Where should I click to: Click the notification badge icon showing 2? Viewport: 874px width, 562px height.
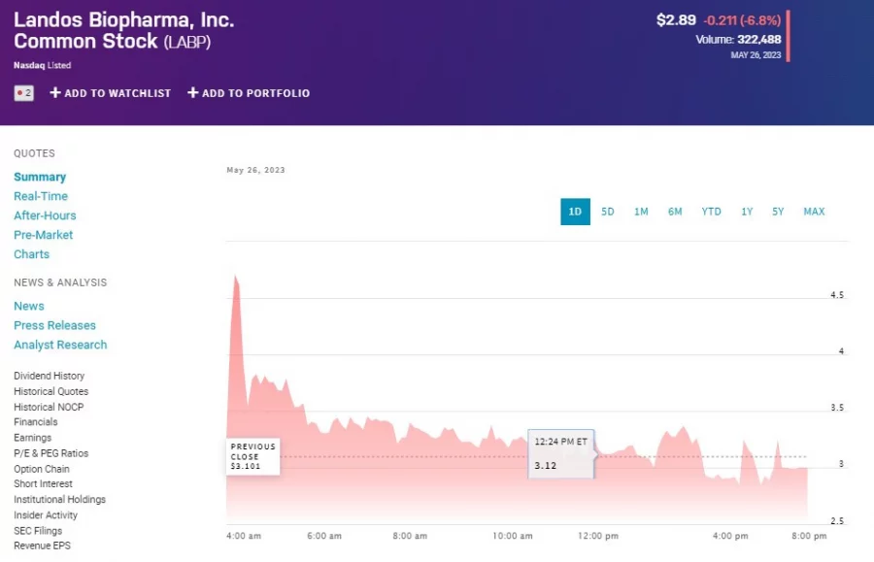(24, 93)
